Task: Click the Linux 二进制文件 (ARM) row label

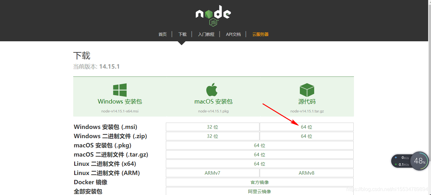Action: tap(107, 173)
